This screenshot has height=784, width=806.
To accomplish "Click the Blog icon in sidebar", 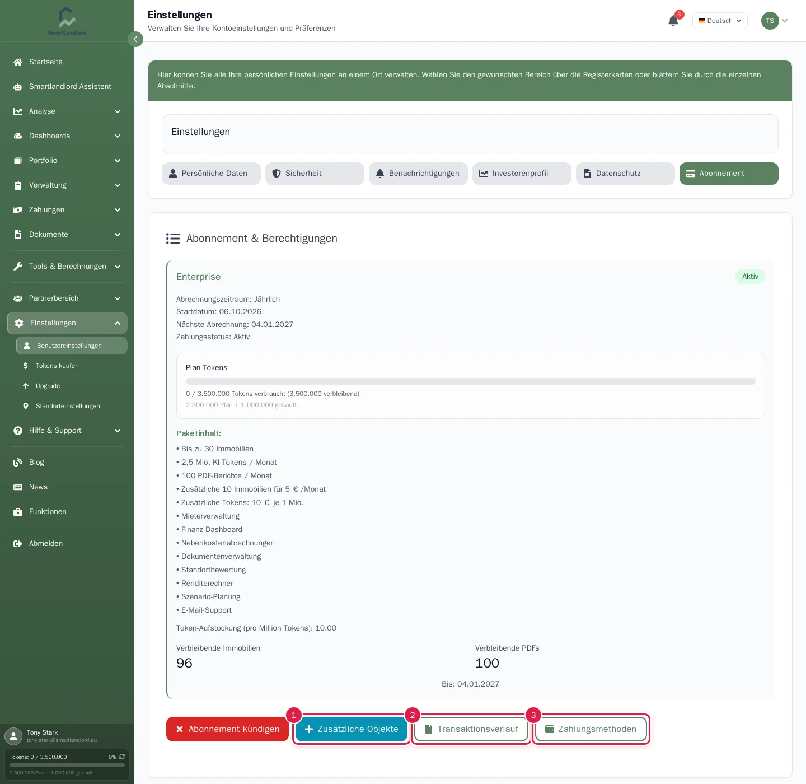I will click(18, 463).
